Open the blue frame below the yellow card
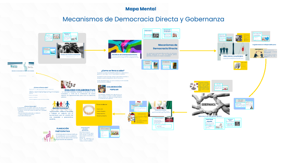Image resolution: width=290 pixels, height=163 pixels. click(x=109, y=132)
